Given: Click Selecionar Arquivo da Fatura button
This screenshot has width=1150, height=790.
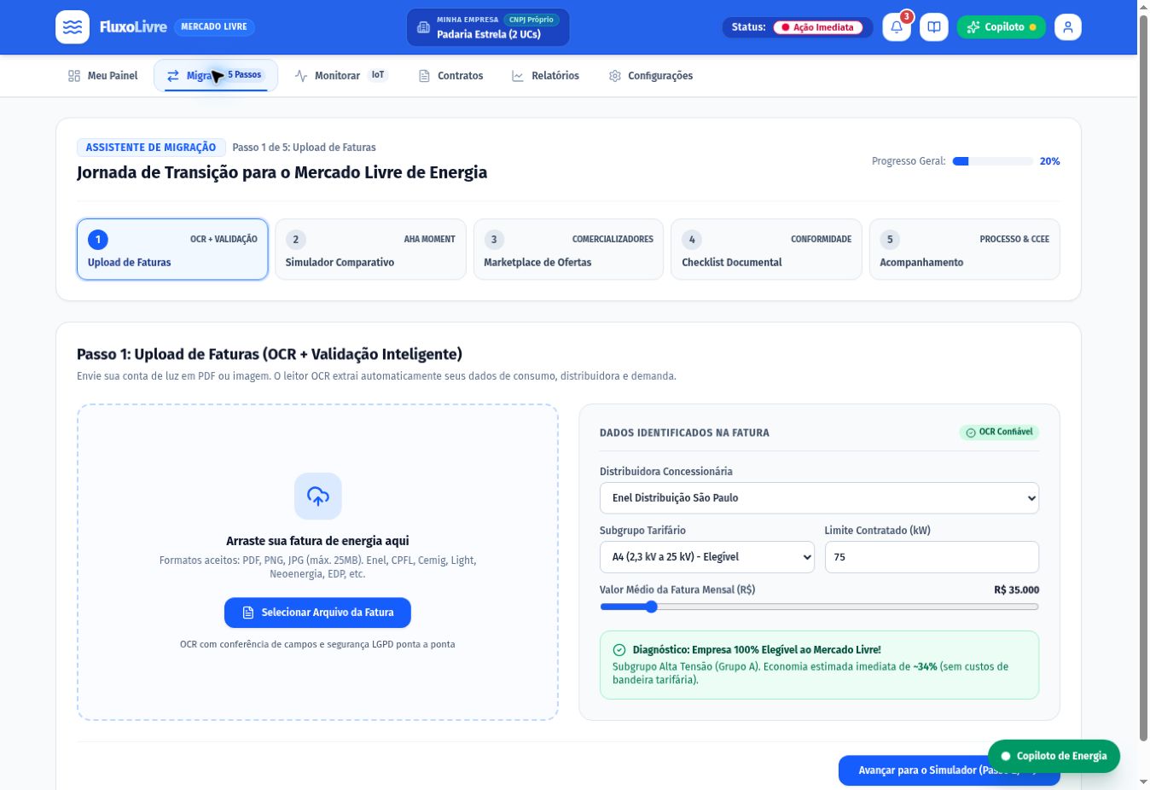Looking at the screenshot, I should [317, 613].
